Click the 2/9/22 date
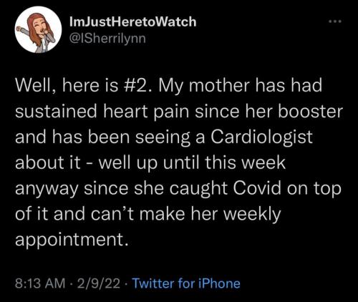358x302 pixels. 99,283
